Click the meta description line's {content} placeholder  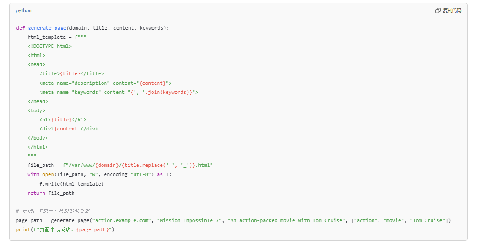pos(152,83)
